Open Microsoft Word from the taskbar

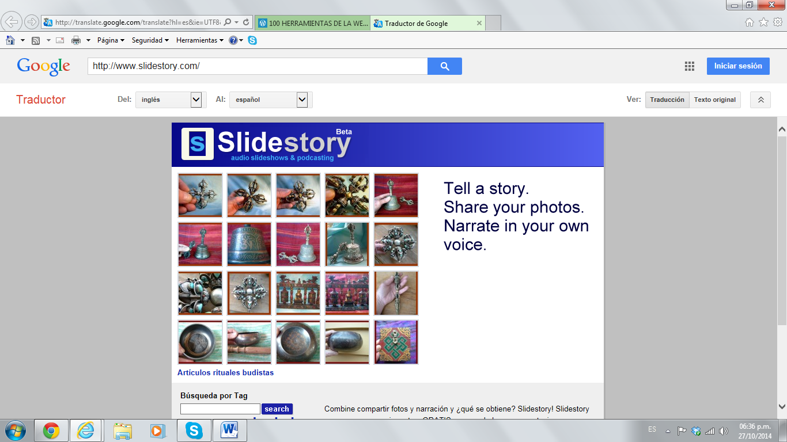tap(229, 430)
